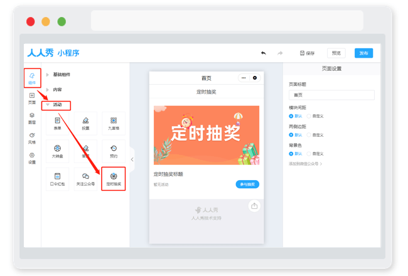
Task: Select 默认 for 两侧边距
Action: pyautogui.click(x=296, y=135)
